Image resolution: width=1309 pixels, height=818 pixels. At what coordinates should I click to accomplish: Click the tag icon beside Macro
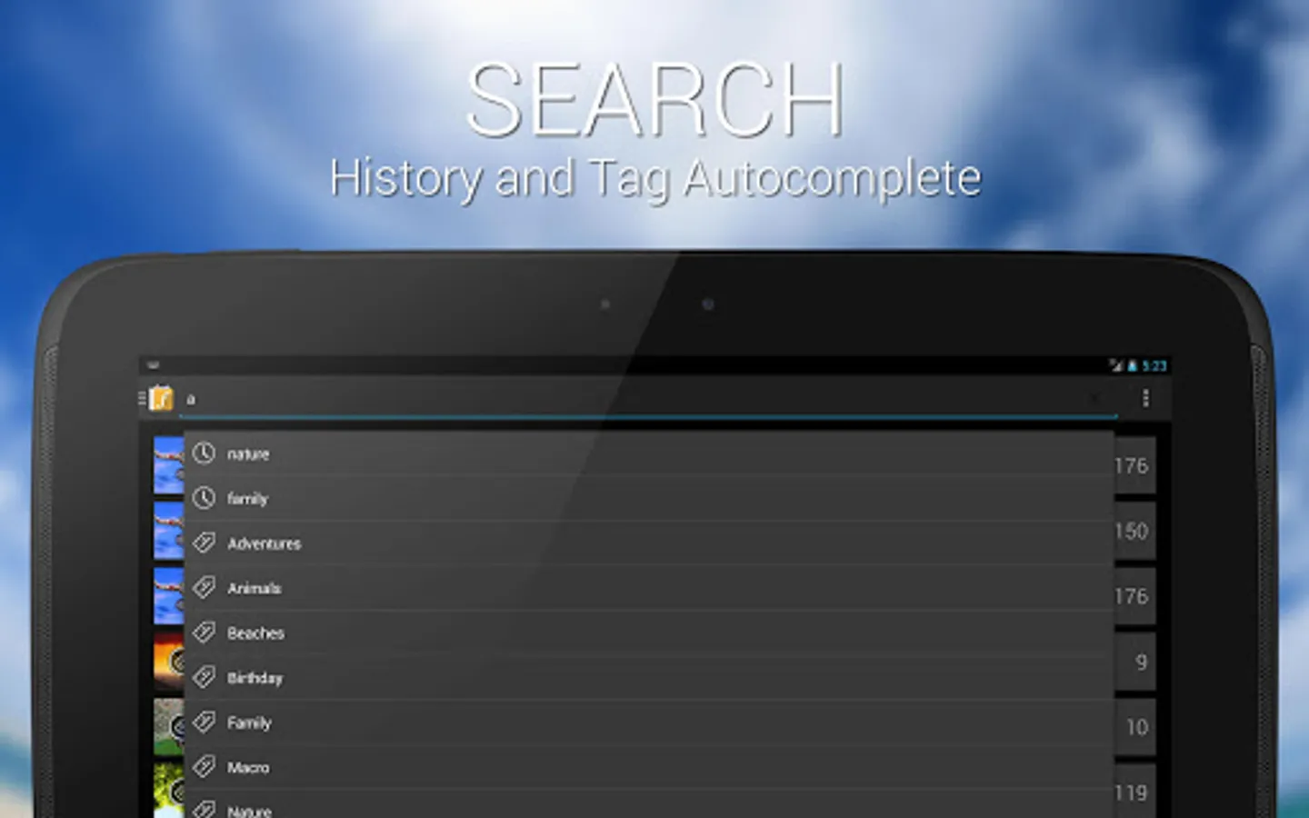(205, 766)
